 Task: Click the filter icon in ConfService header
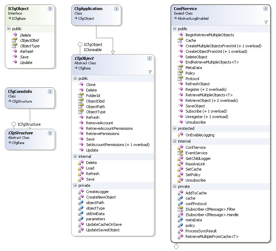coord(266,22)
